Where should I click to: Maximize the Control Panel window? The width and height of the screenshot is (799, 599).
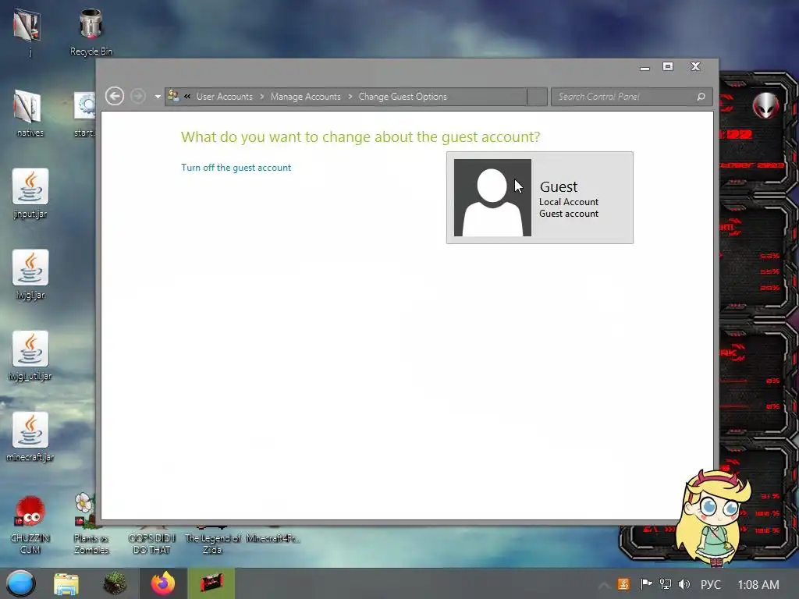click(668, 67)
